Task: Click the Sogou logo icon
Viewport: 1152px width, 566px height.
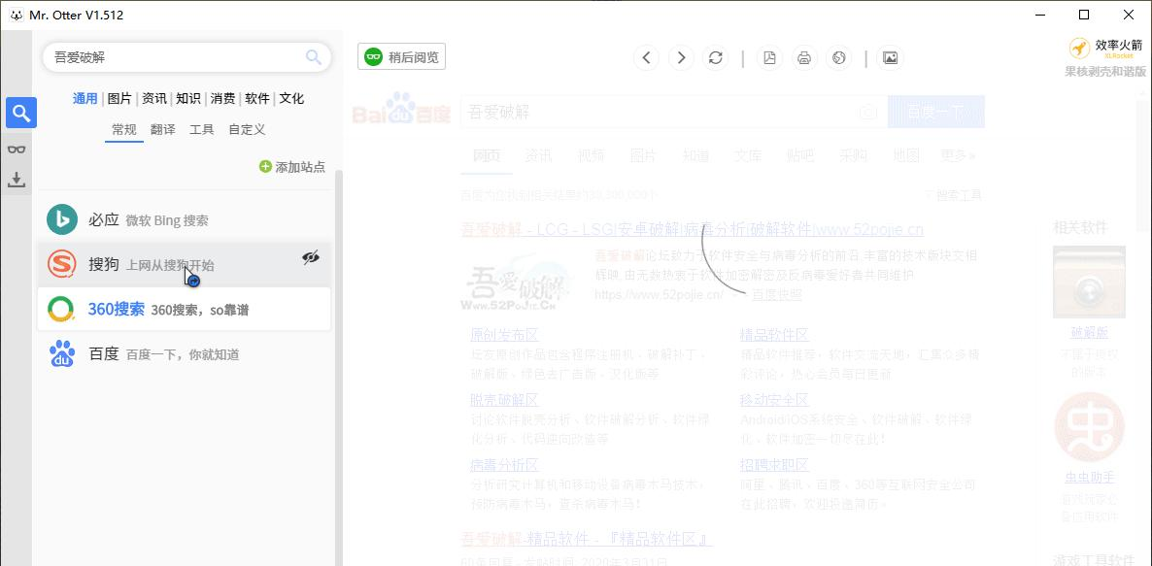Action: pyautogui.click(x=62, y=264)
